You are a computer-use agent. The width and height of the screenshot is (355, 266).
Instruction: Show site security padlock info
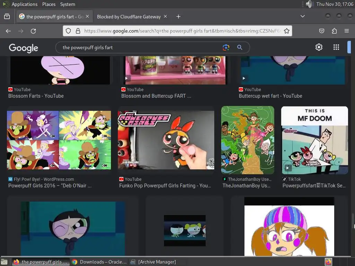pyautogui.click(x=78, y=31)
